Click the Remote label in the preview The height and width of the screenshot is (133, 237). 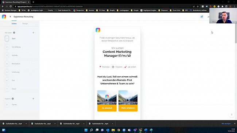(106, 67)
